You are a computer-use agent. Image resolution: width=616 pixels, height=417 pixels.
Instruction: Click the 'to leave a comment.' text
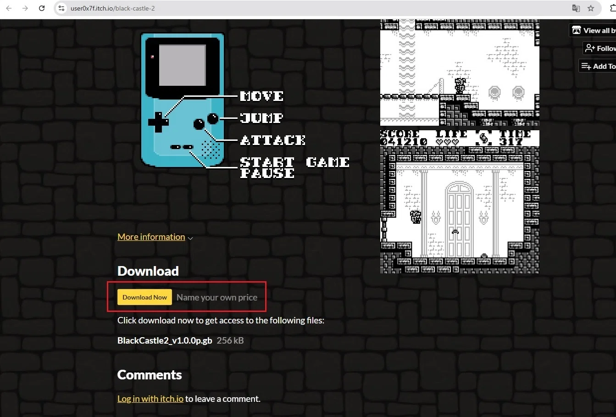(223, 399)
